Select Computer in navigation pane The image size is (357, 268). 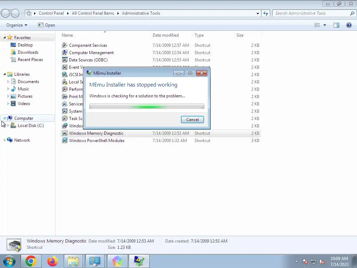coord(24,118)
